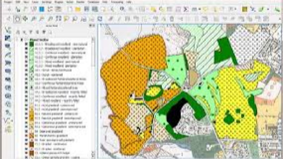Click brown Bracken continuous swatch
This screenshot has width=283, height=159.
(x=32, y=145)
